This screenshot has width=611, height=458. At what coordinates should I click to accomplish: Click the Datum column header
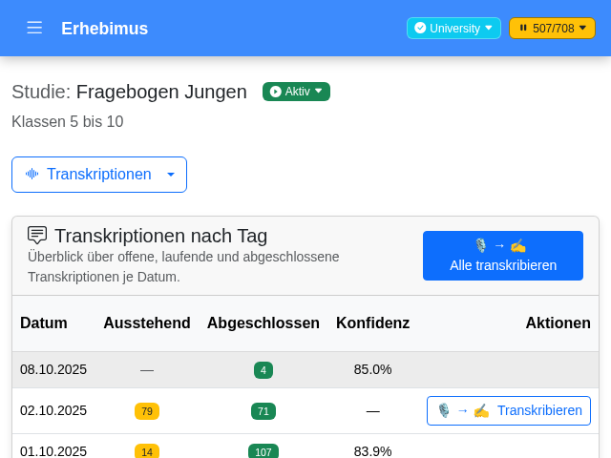click(44, 323)
